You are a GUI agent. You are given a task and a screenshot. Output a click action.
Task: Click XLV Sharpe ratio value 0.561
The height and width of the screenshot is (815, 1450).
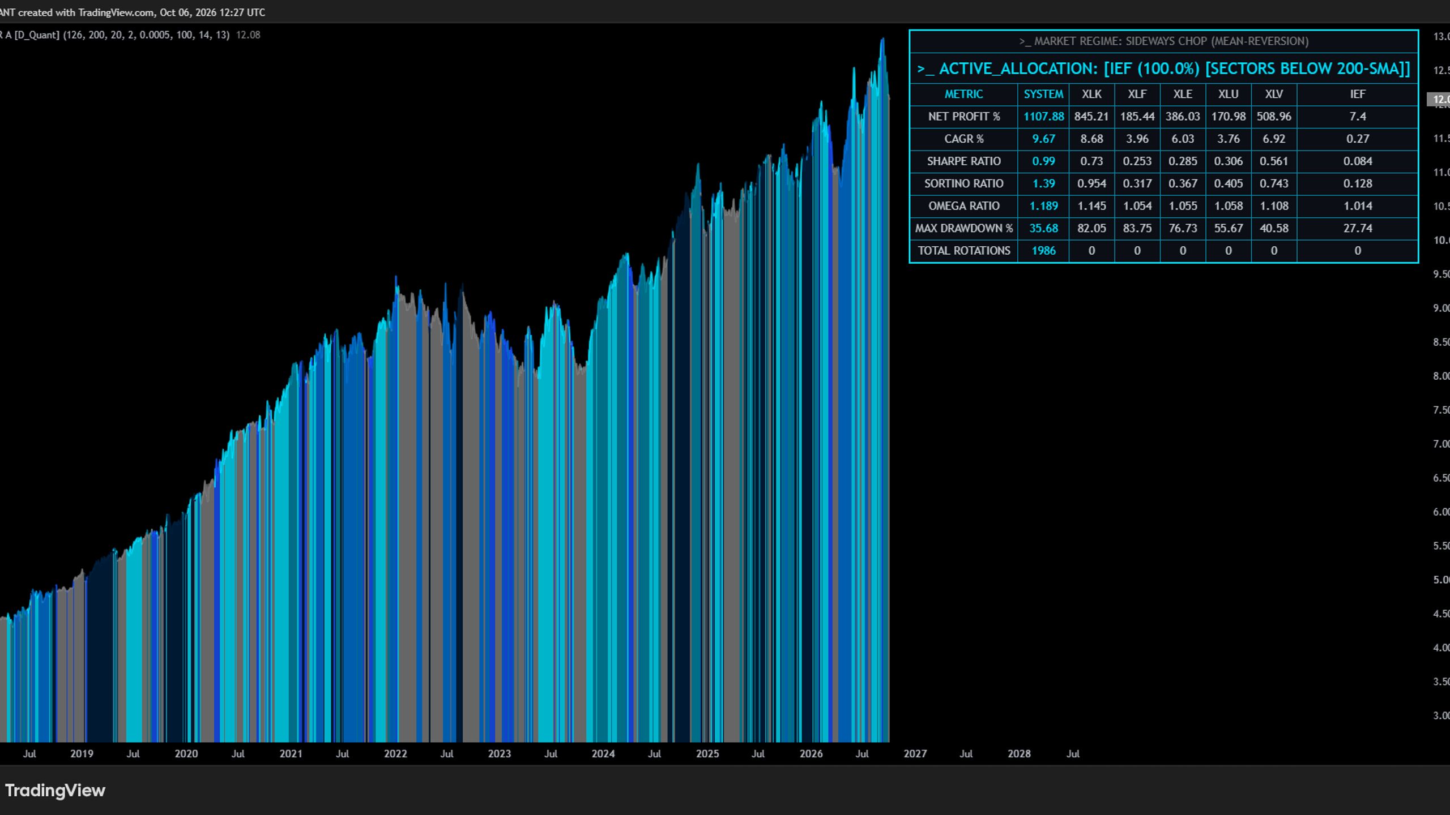pyautogui.click(x=1274, y=161)
